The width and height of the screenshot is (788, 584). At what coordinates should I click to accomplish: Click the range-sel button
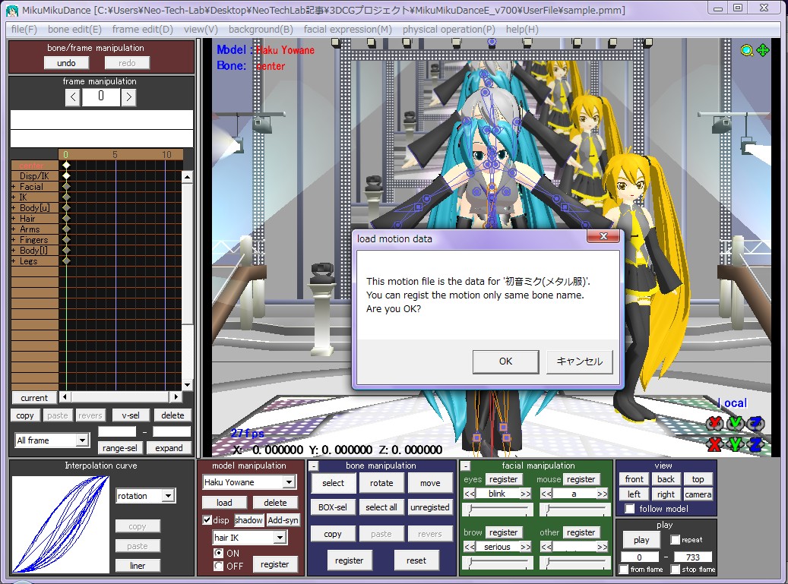pos(119,448)
